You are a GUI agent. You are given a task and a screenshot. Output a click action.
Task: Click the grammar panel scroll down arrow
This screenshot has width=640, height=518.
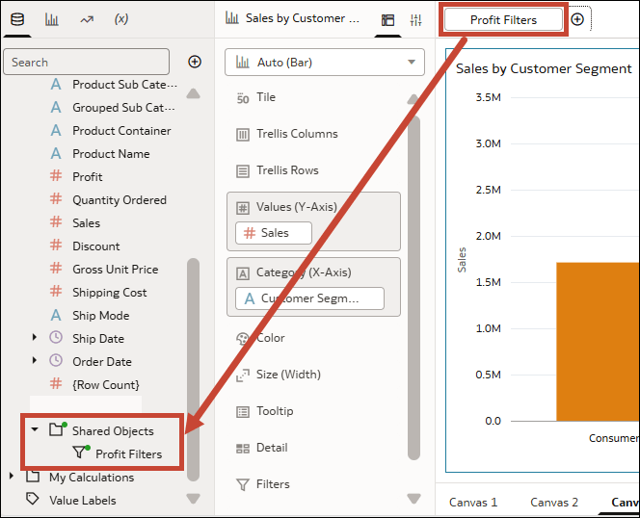pos(413,498)
